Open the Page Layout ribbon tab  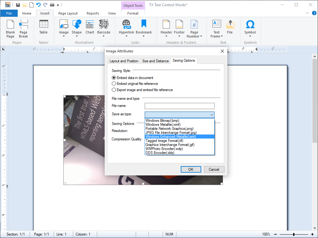68,13
